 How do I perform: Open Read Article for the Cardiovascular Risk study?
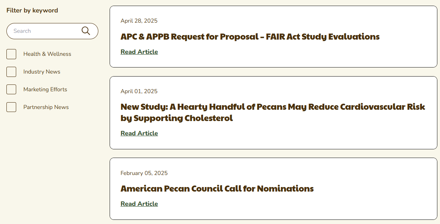pos(139,133)
